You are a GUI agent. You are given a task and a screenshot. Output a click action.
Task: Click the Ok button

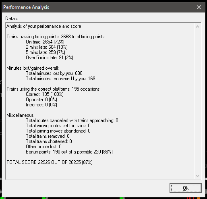click(x=186, y=188)
